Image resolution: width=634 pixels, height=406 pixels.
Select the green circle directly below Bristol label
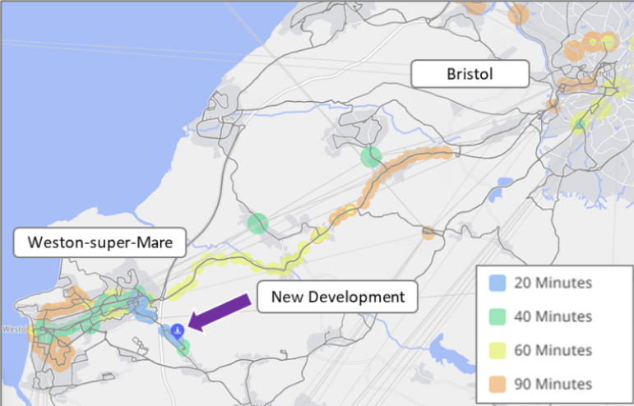click(x=371, y=156)
